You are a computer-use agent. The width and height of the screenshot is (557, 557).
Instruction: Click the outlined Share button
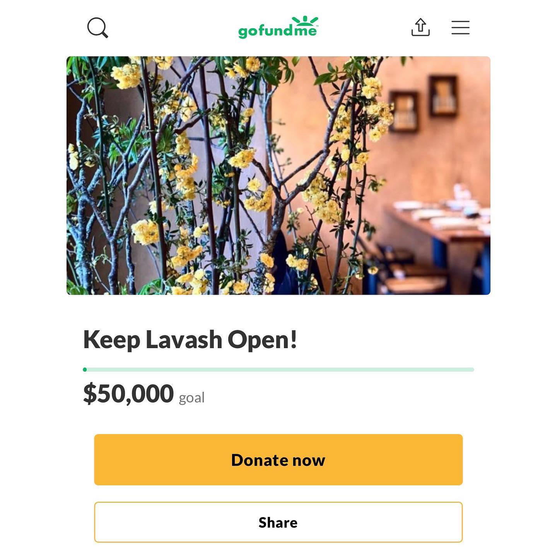click(x=278, y=522)
